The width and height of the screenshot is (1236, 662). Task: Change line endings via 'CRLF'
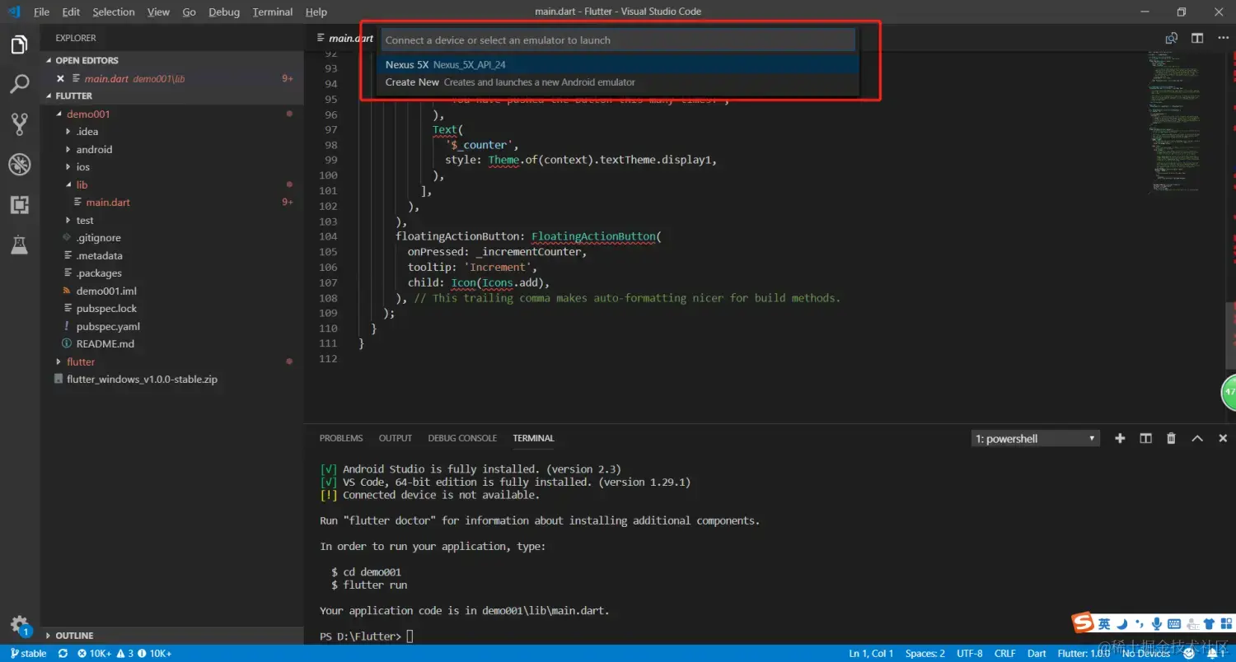[1005, 653]
